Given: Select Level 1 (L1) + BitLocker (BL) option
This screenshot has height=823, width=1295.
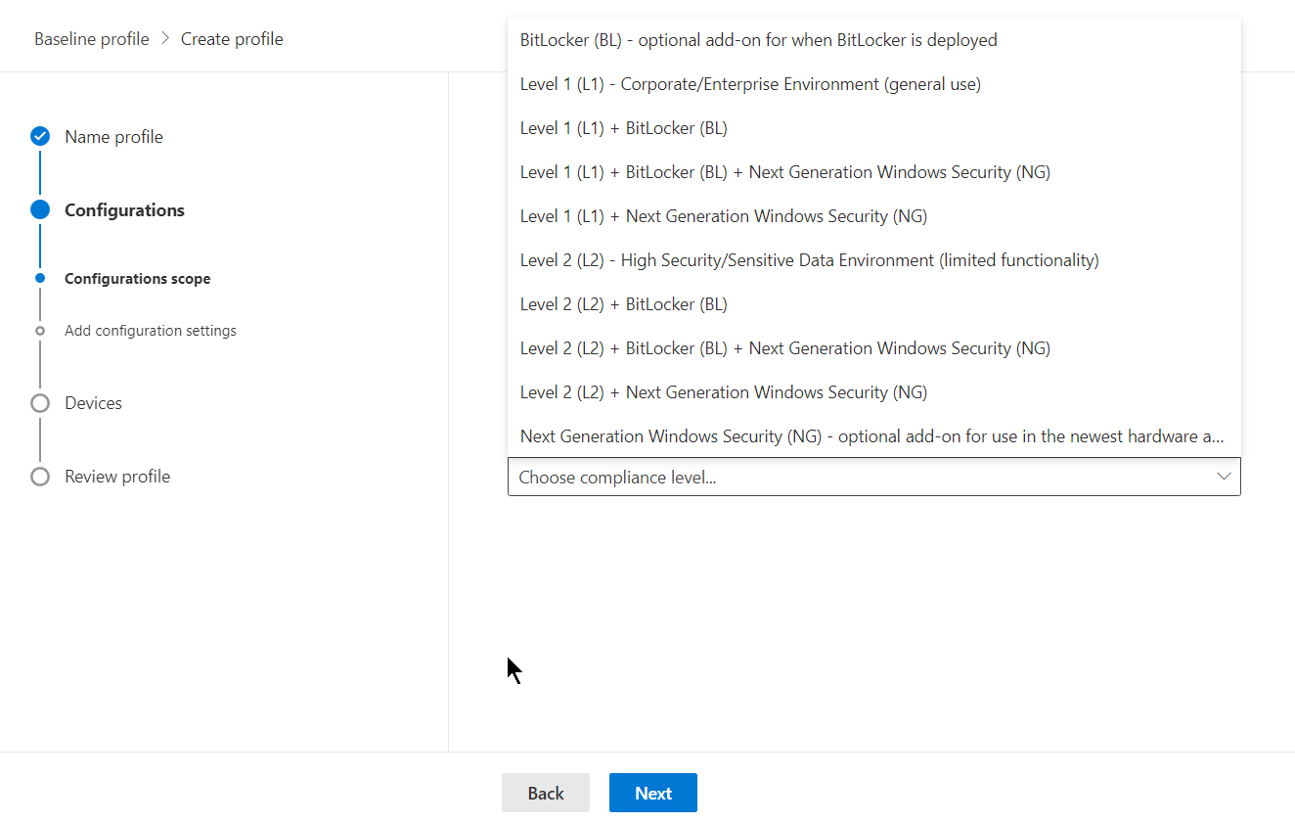Looking at the screenshot, I should click(623, 128).
